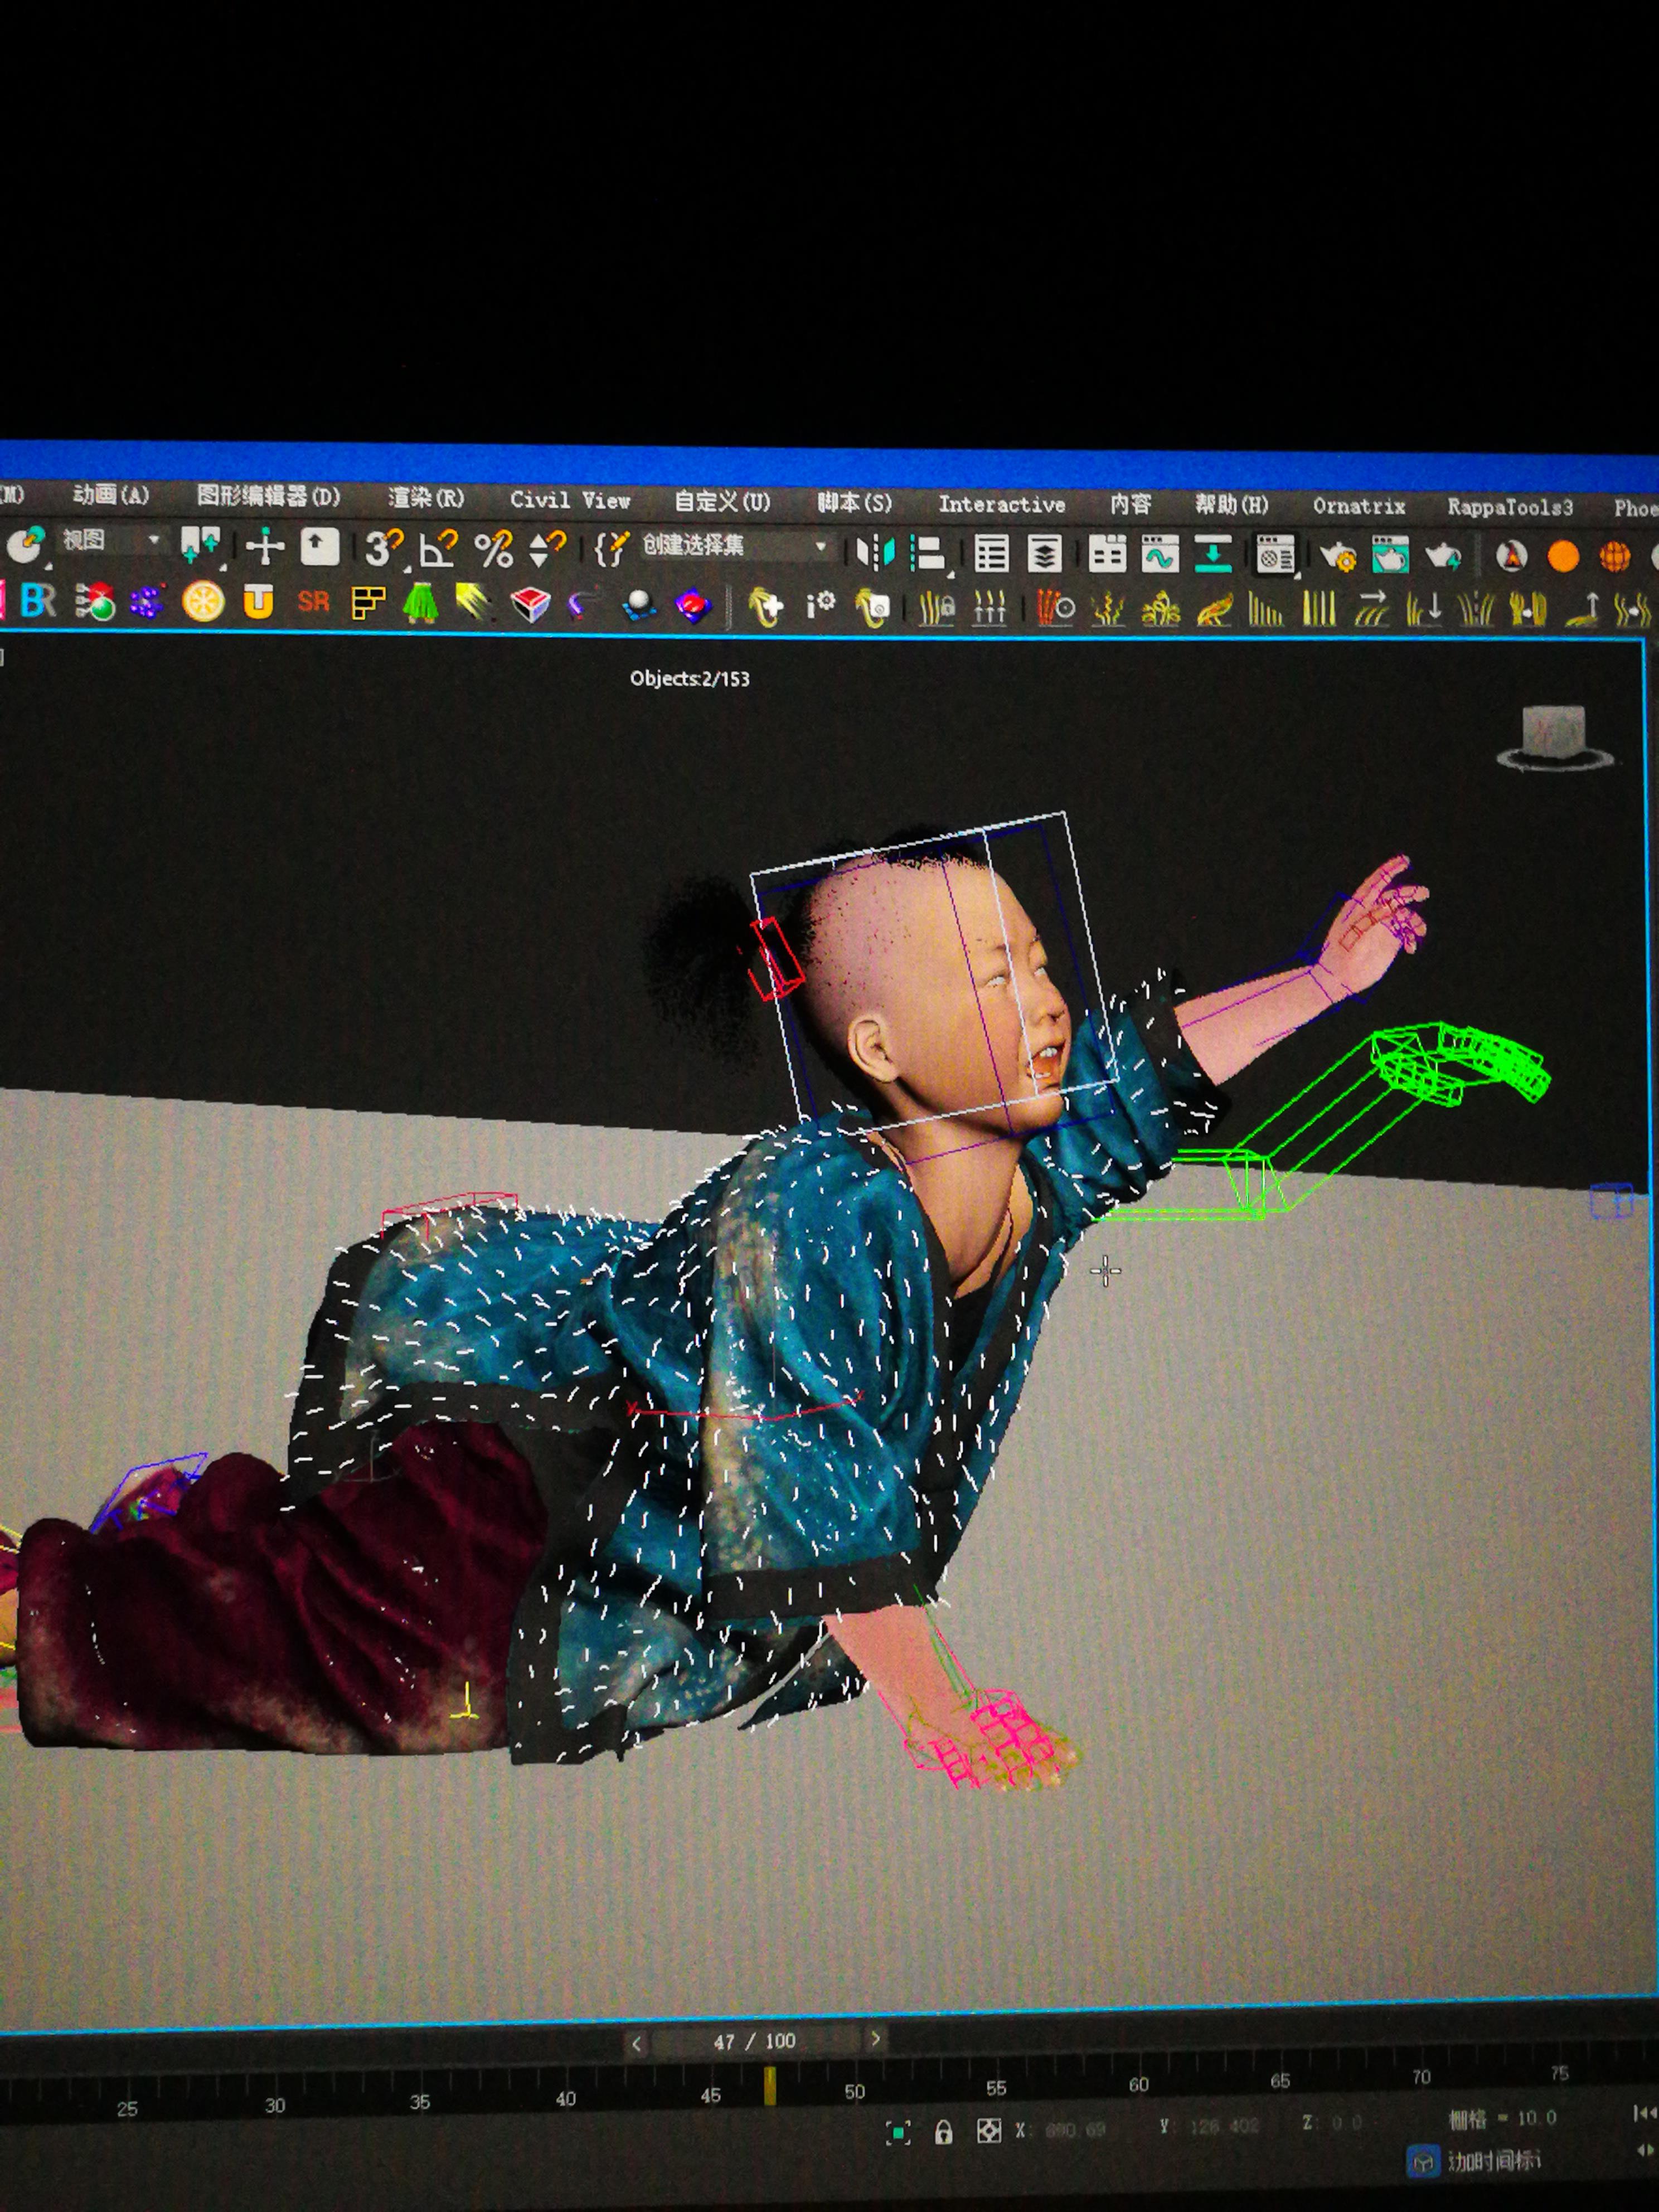
Task: Select the Move tool crosshair icon
Action: 265,547
